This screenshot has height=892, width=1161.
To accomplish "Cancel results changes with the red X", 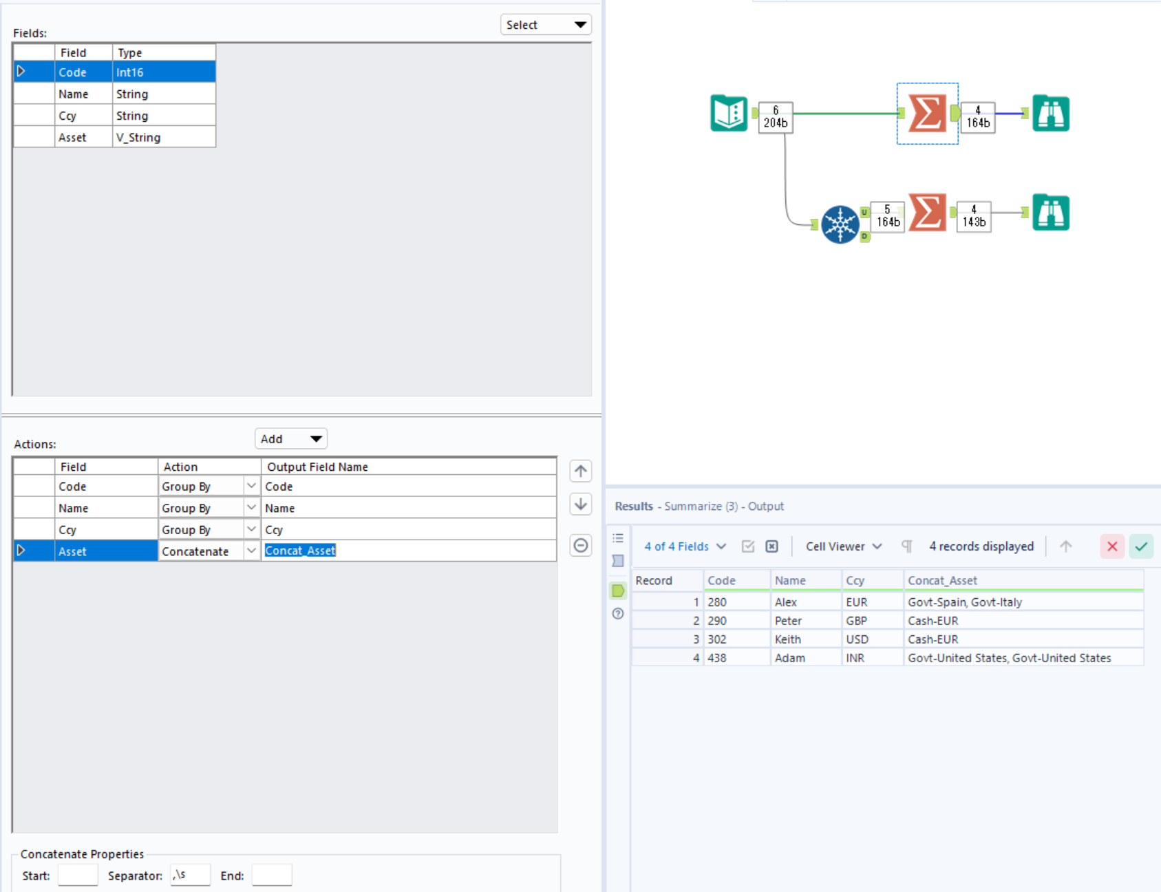I will [1111, 546].
